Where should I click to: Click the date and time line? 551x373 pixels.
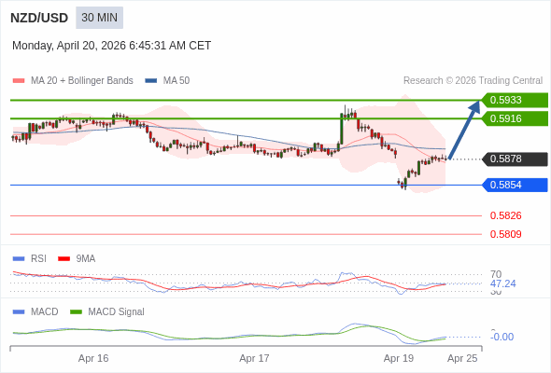(111, 46)
